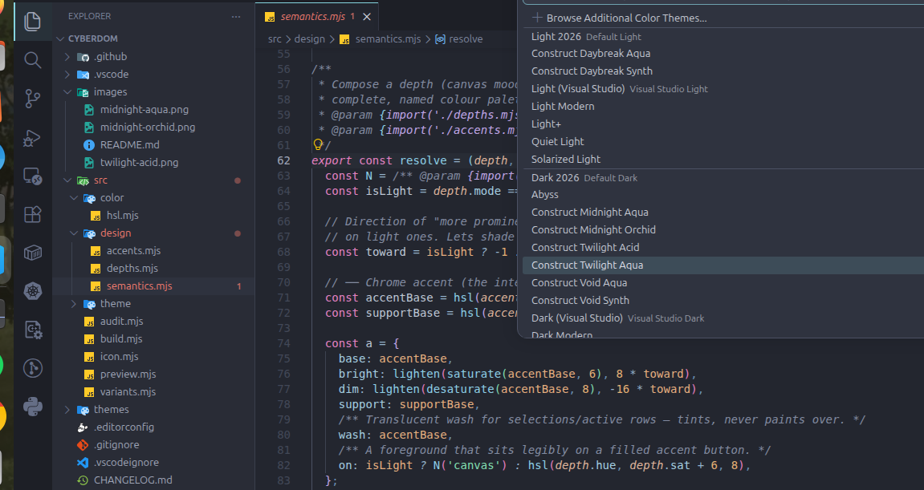The height and width of the screenshot is (490, 924).
Task: Choose Construct Void Aqua theme
Action: [723, 283]
